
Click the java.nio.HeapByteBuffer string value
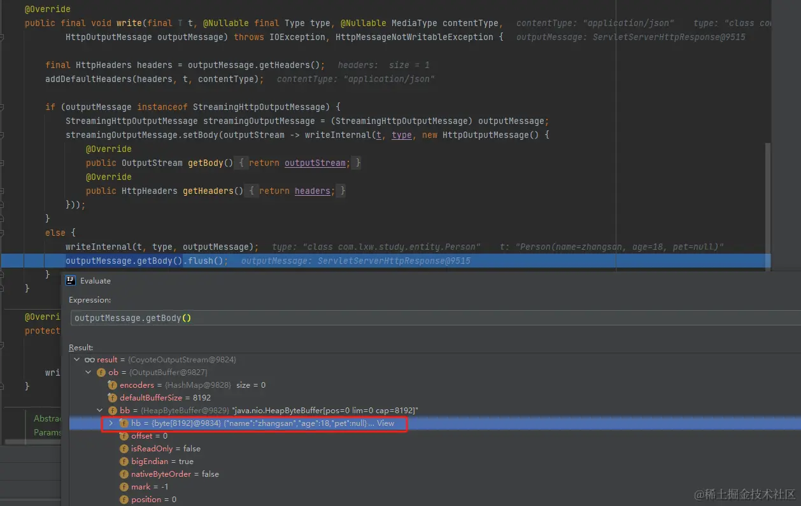tap(324, 411)
